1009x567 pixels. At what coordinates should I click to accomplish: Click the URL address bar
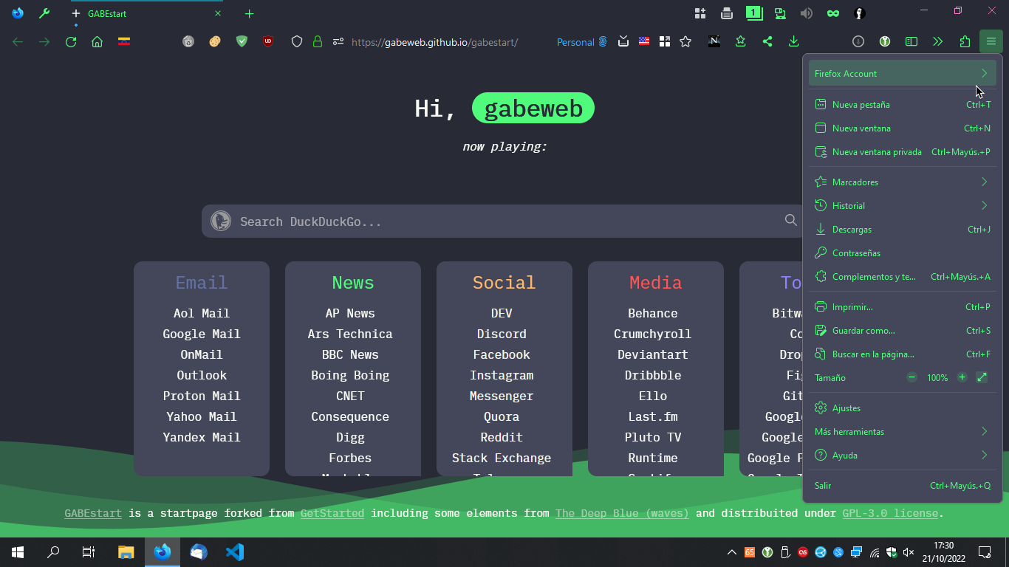point(435,42)
